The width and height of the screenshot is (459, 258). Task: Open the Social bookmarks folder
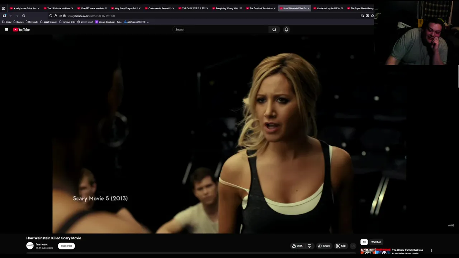(7, 22)
